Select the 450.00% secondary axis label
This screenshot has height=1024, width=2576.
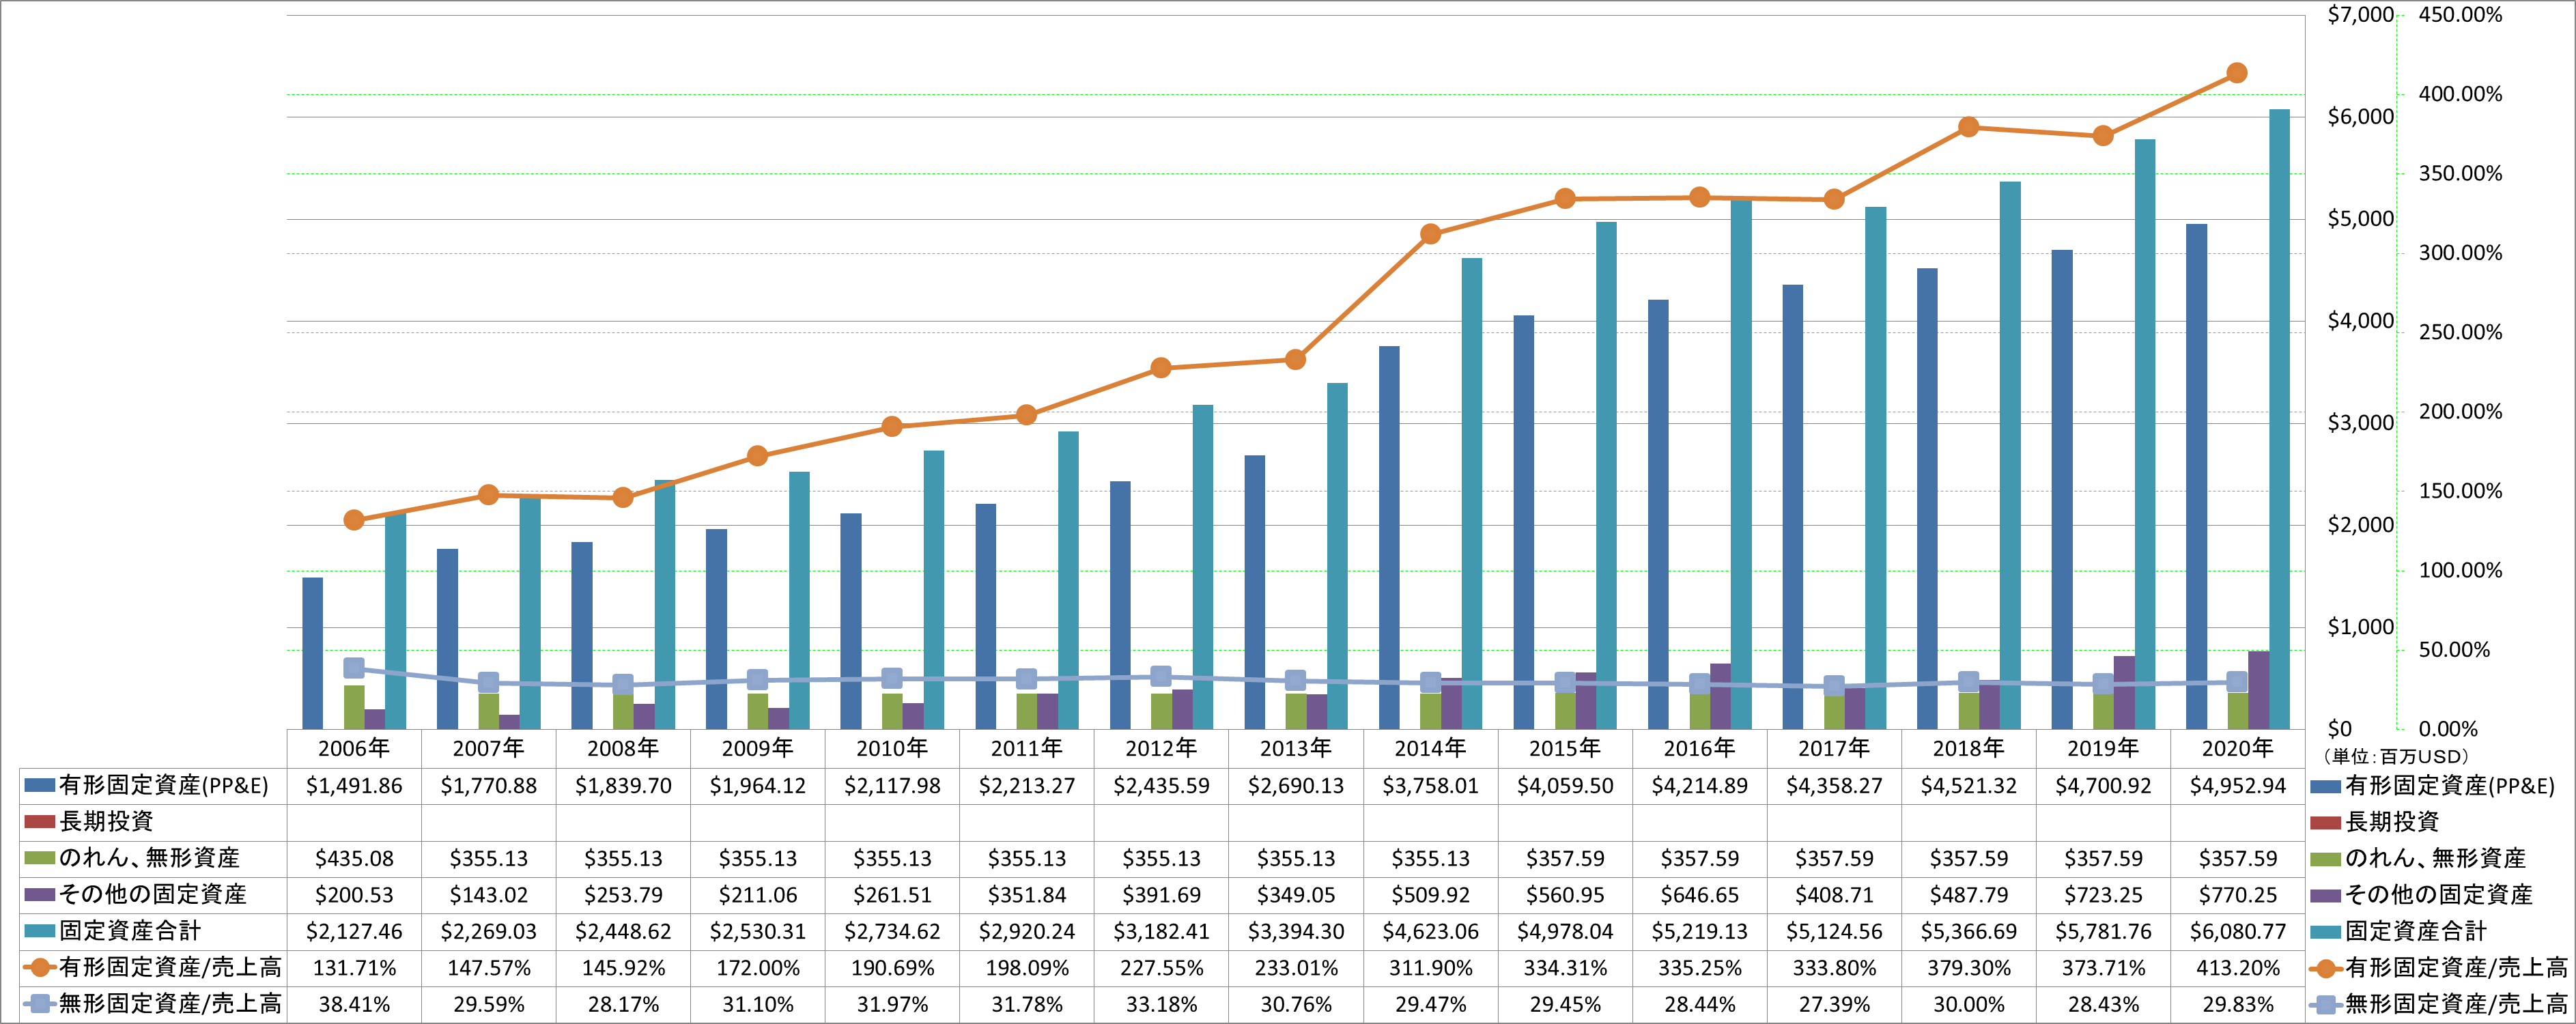[2460, 15]
